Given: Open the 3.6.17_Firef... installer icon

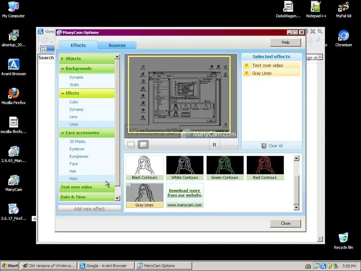Looking at the screenshot, I should point(13,212).
